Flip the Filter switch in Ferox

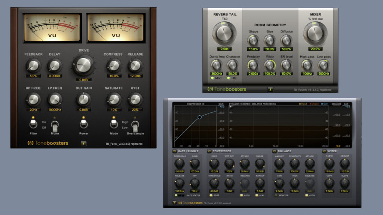click(x=34, y=124)
